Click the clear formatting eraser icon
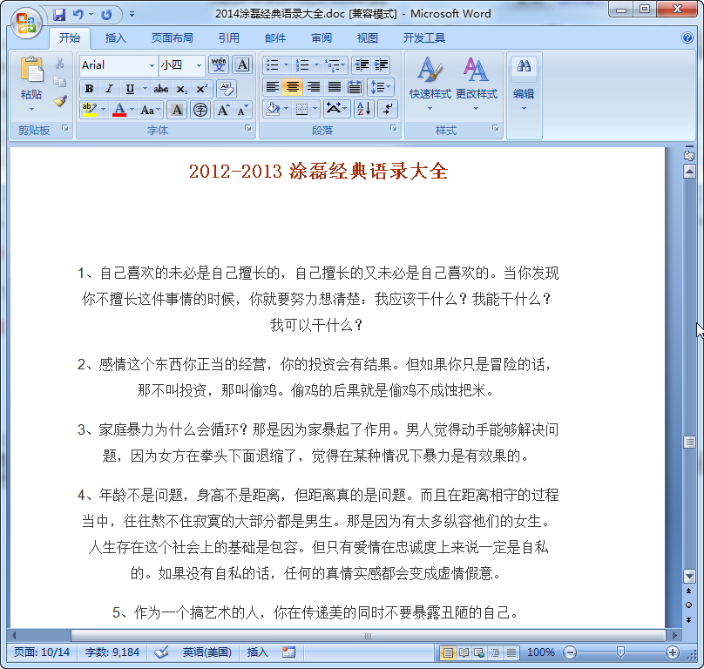Image resolution: width=704 pixels, height=669 pixels. click(x=227, y=89)
